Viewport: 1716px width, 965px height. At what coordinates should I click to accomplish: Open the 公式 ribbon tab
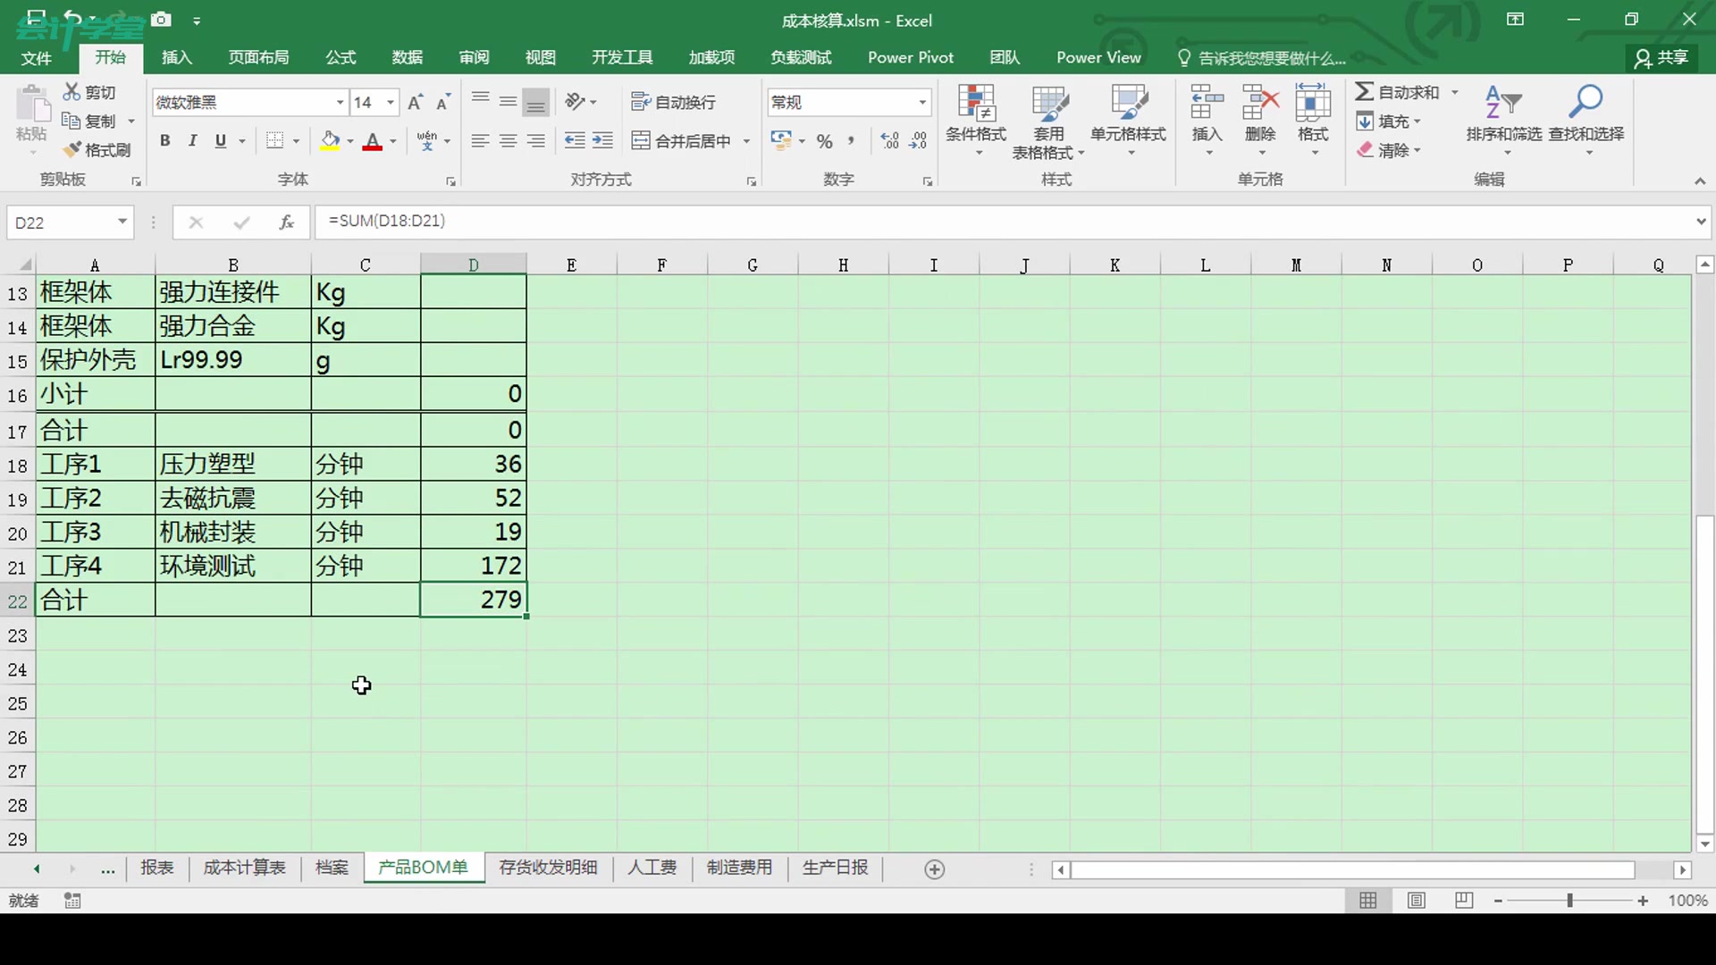point(341,57)
